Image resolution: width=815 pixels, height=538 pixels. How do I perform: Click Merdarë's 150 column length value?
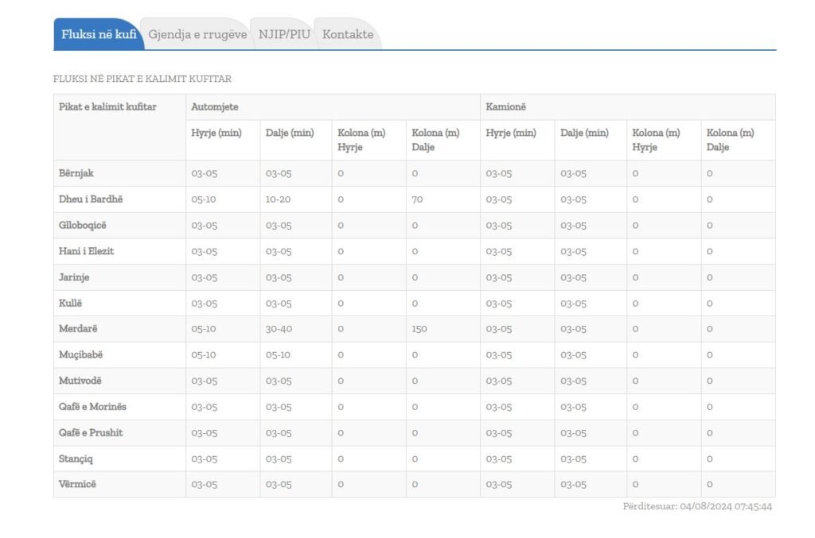pyautogui.click(x=419, y=329)
